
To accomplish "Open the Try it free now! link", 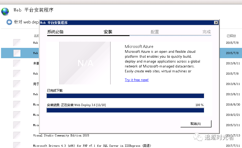I will [x=137, y=80].
